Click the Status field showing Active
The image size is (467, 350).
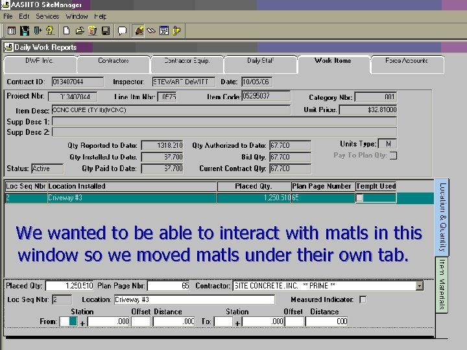[x=47, y=169]
